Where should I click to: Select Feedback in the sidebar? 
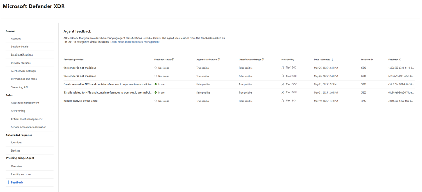(x=17, y=182)
